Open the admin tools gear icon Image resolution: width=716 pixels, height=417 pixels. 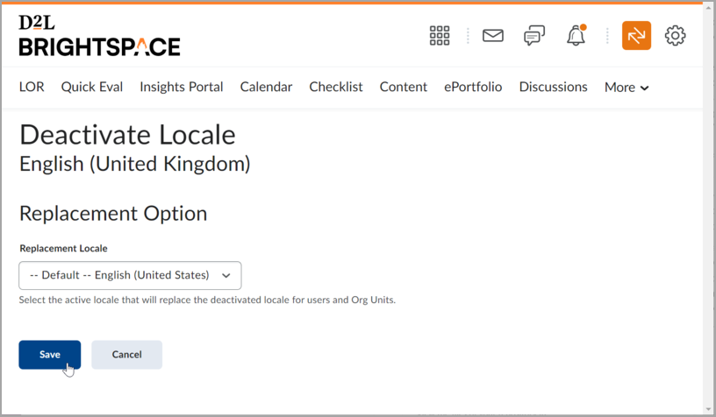675,36
